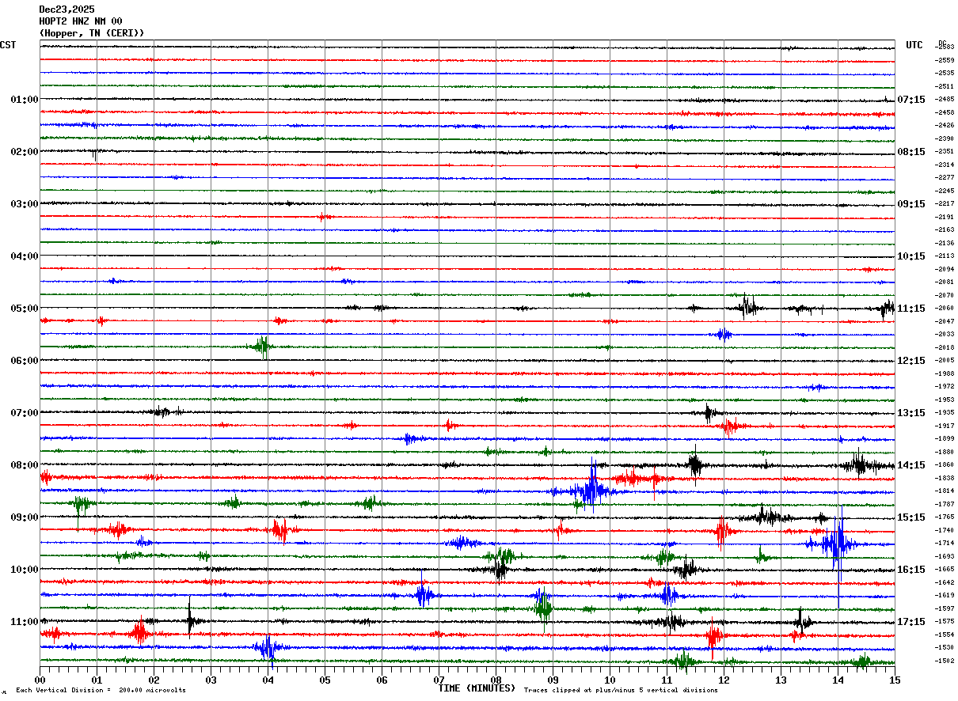Click the DC offset value -2351
This screenshot has width=958, height=701.
click(x=945, y=151)
